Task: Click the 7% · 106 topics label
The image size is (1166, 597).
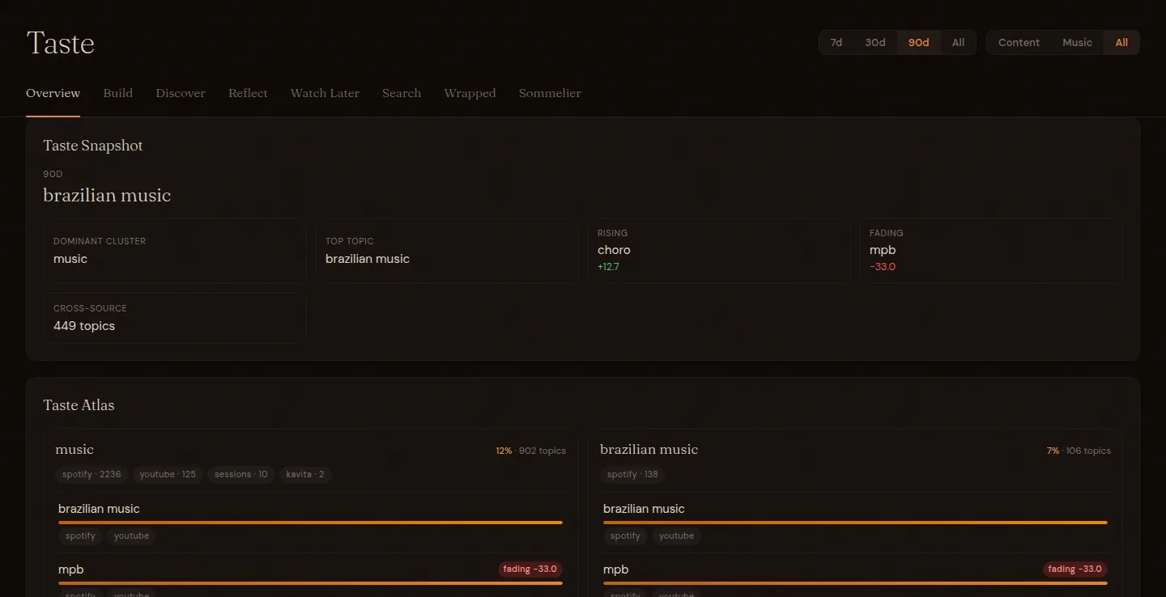Action: (1079, 451)
